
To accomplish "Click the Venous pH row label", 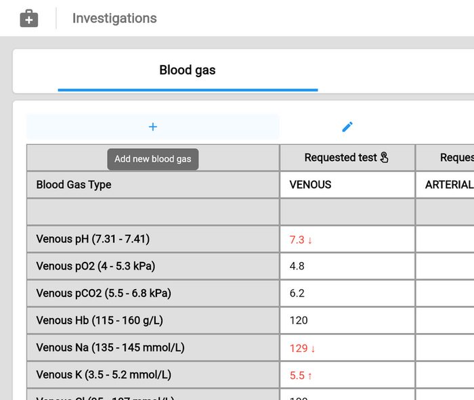I will point(93,239).
